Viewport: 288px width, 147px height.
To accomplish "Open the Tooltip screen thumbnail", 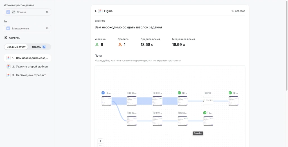I will coord(208,101).
